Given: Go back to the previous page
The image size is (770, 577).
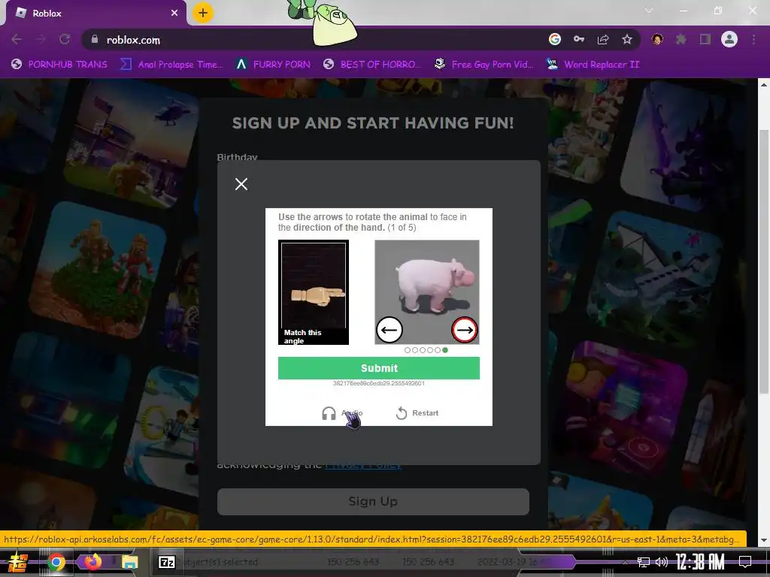Looking at the screenshot, I should click(x=17, y=40).
